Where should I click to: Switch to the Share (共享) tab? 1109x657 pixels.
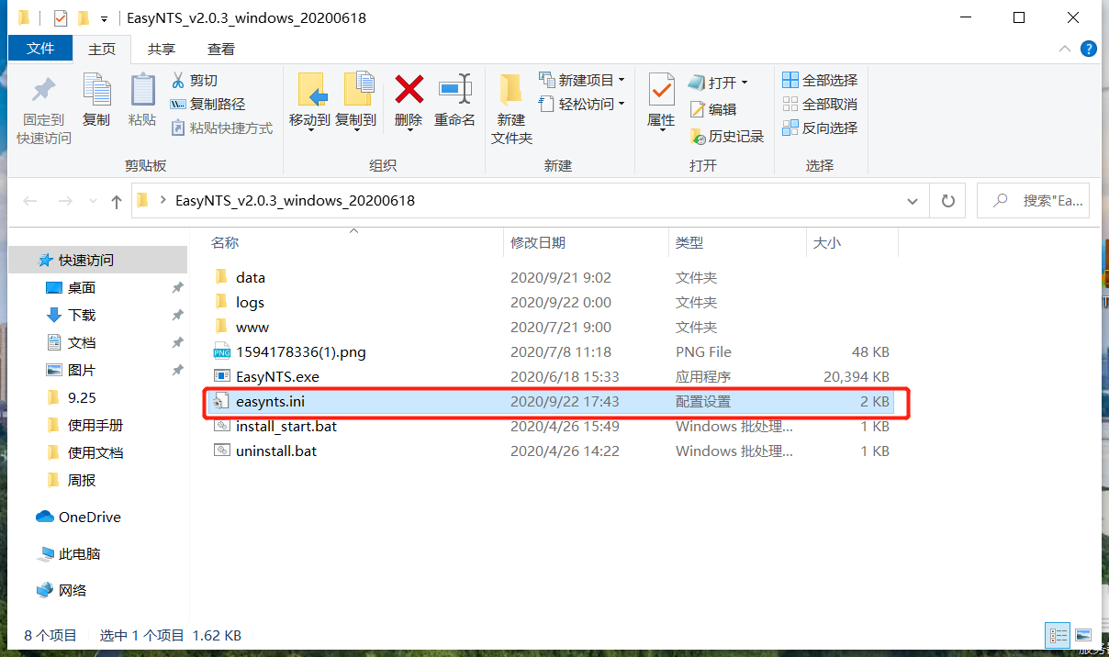tap(162, 50)
